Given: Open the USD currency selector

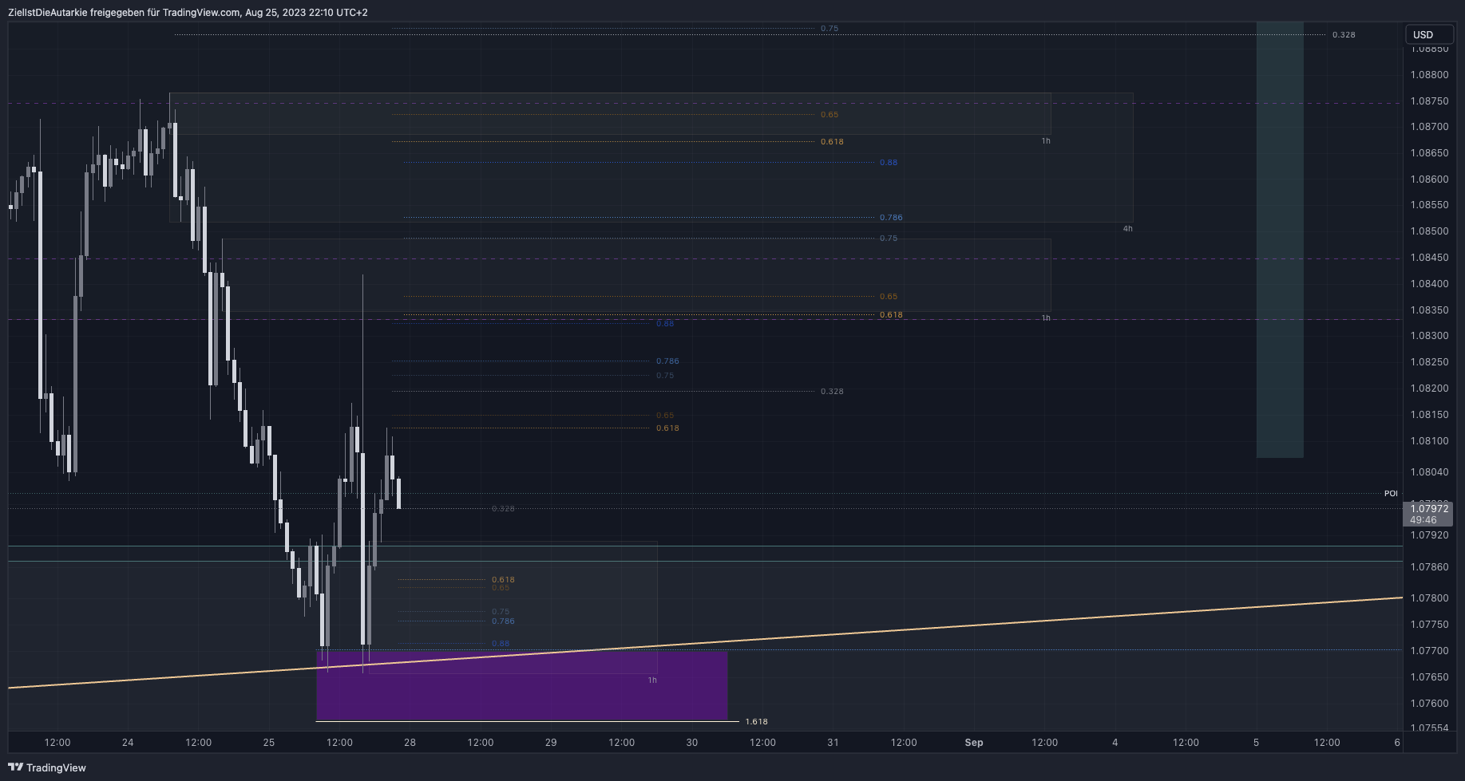Looking at the screenshot, I should (1429, 34).
